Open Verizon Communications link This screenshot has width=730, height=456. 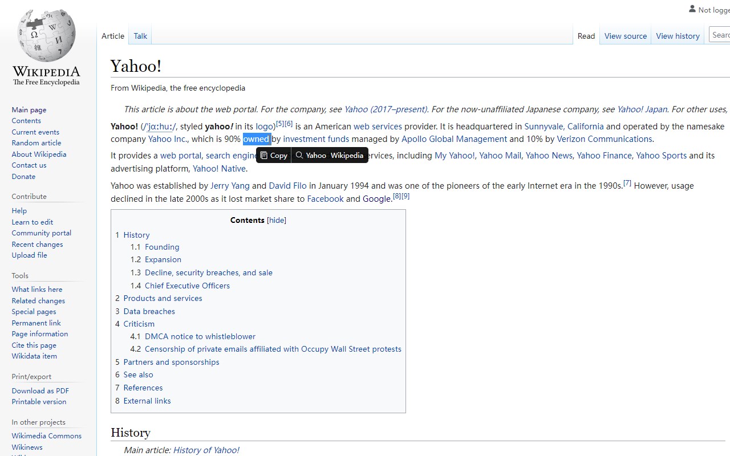[605, 139]
